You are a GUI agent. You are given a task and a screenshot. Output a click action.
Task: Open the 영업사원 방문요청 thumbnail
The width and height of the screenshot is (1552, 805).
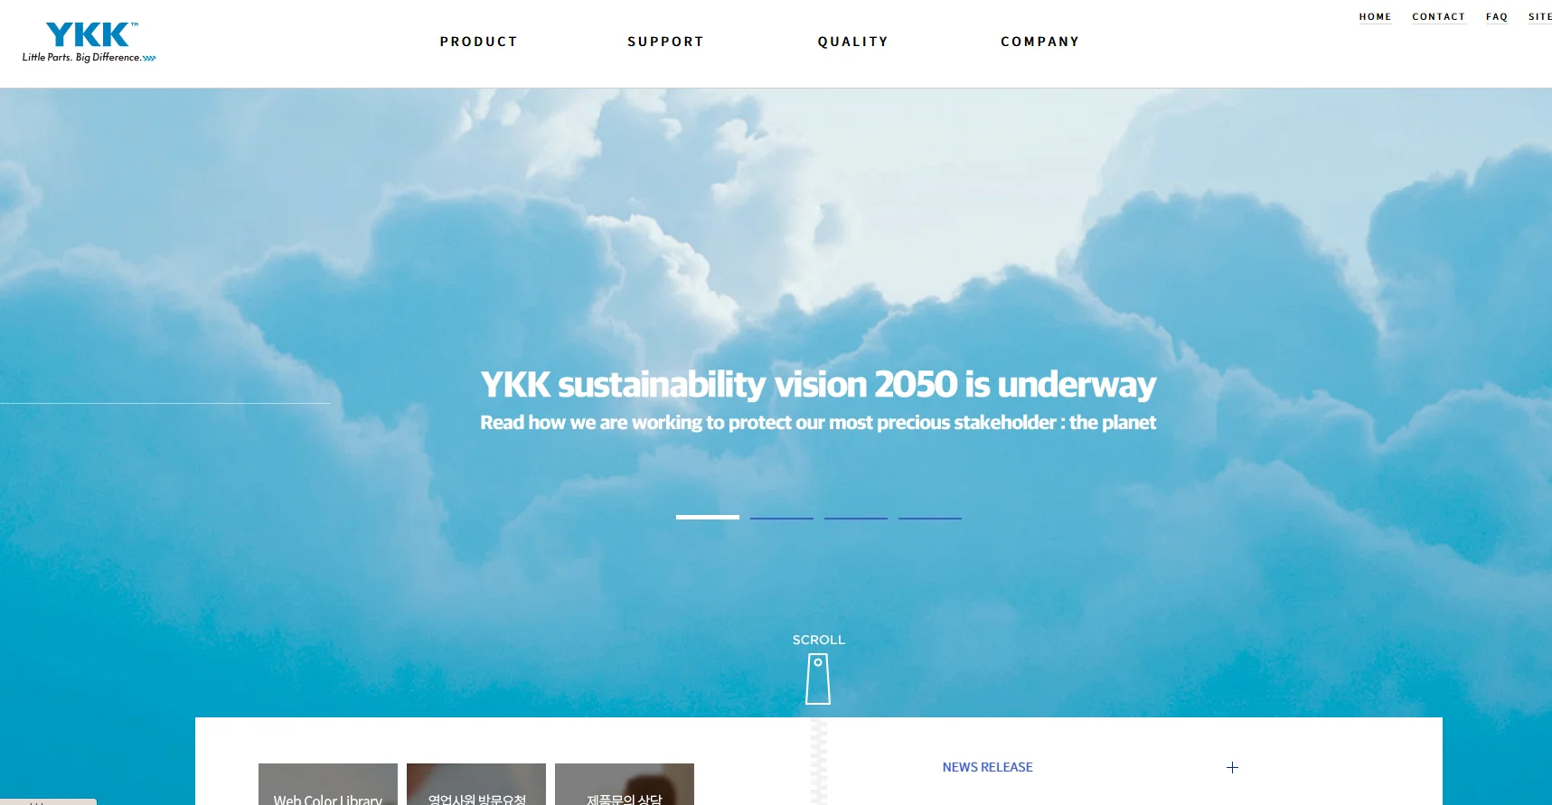(476, 784)
